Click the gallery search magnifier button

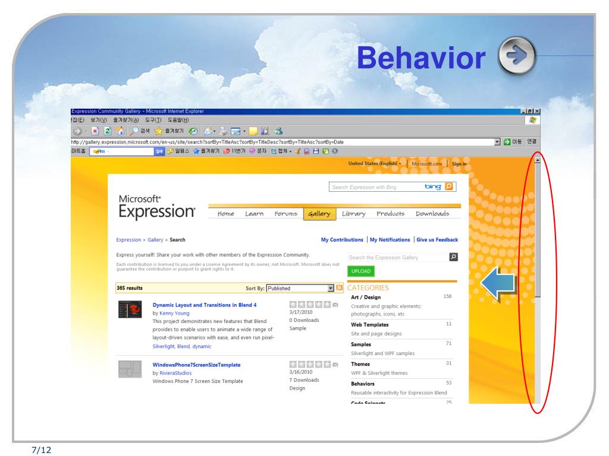tap(453, 257)
